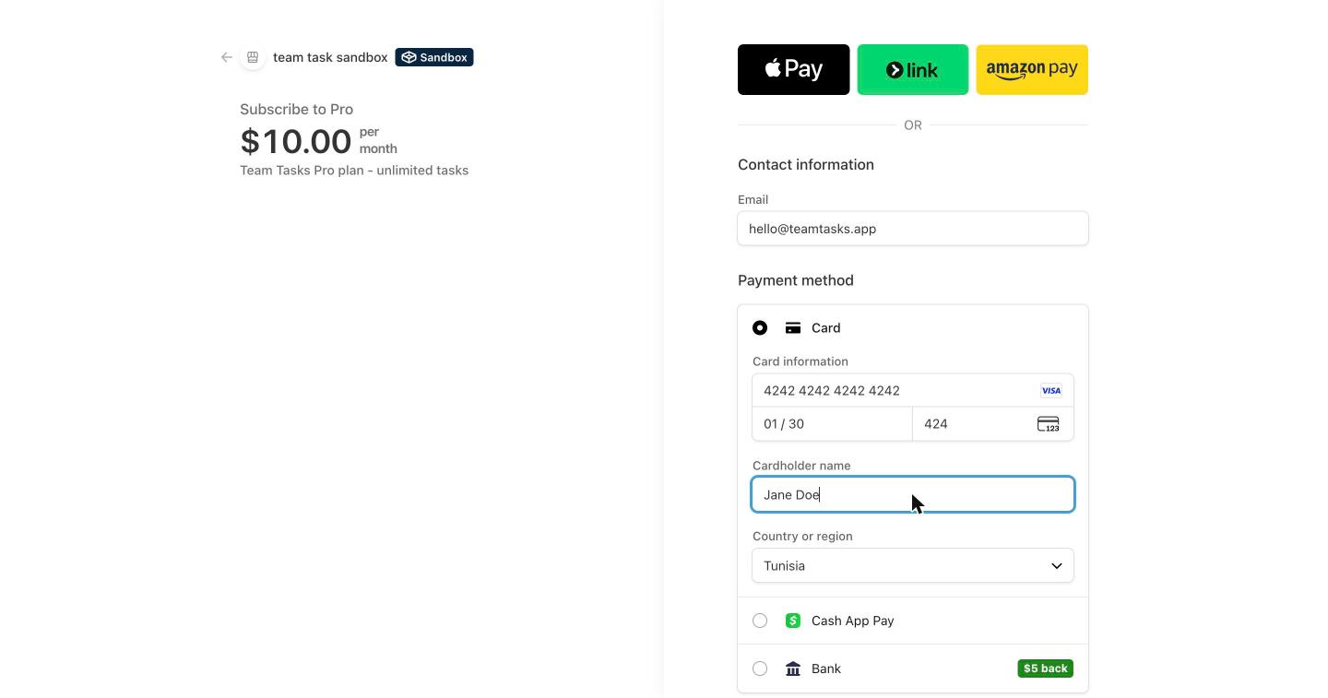Click the Contact information heading
1328x698 pixels.
806,165
